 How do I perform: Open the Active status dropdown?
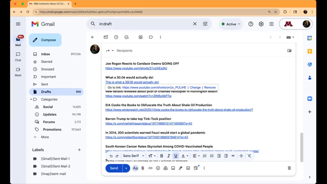click(x=231, y=24)
